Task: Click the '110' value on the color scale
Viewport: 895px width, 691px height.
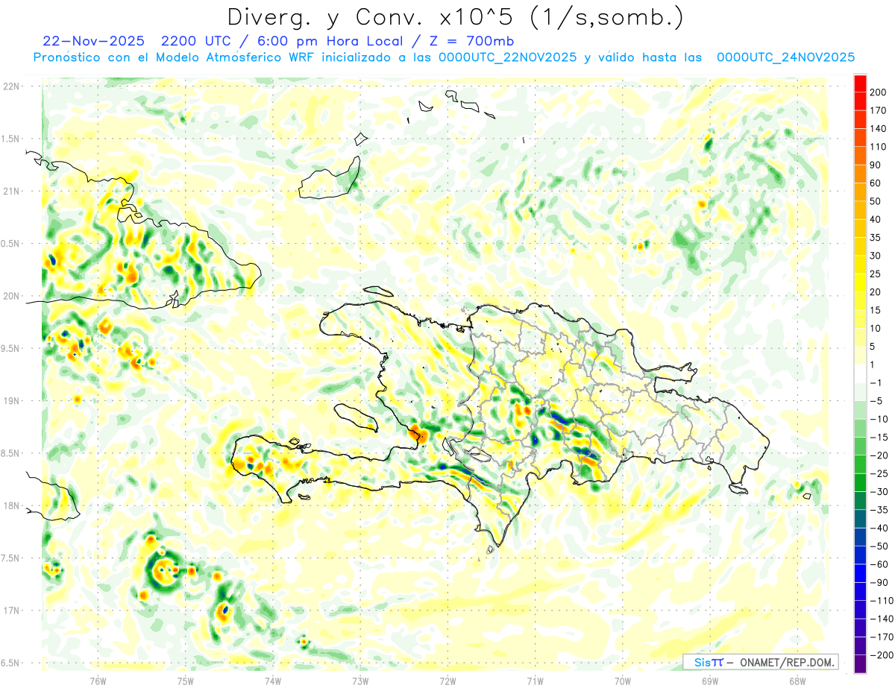Action: click(x=878, y=147)
